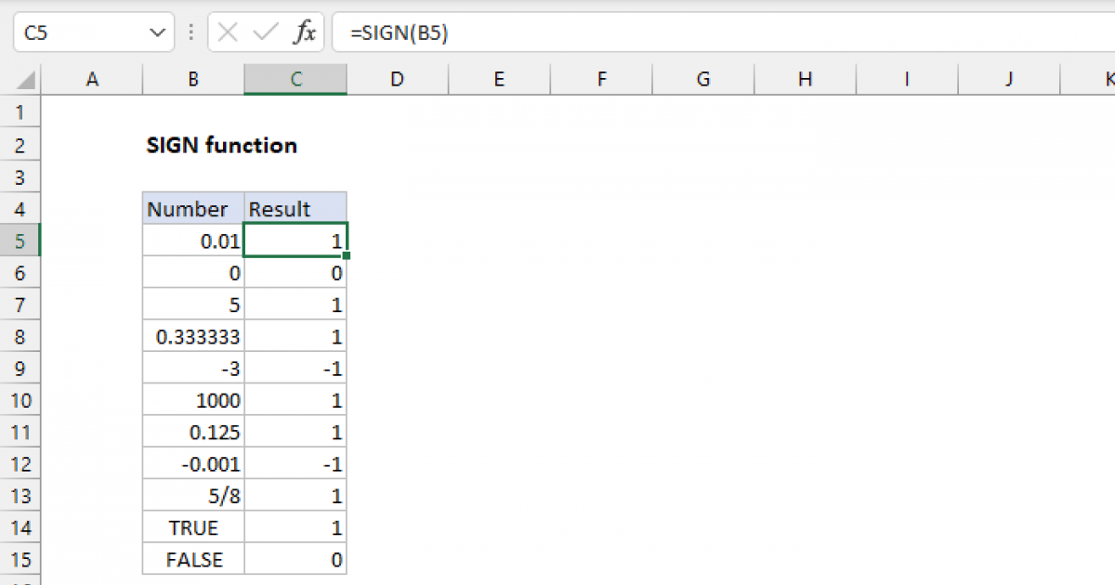The height and width of the screenshot is (585, 1115).
Task: Select the cell containing 5/8
Action: [193, 496]
